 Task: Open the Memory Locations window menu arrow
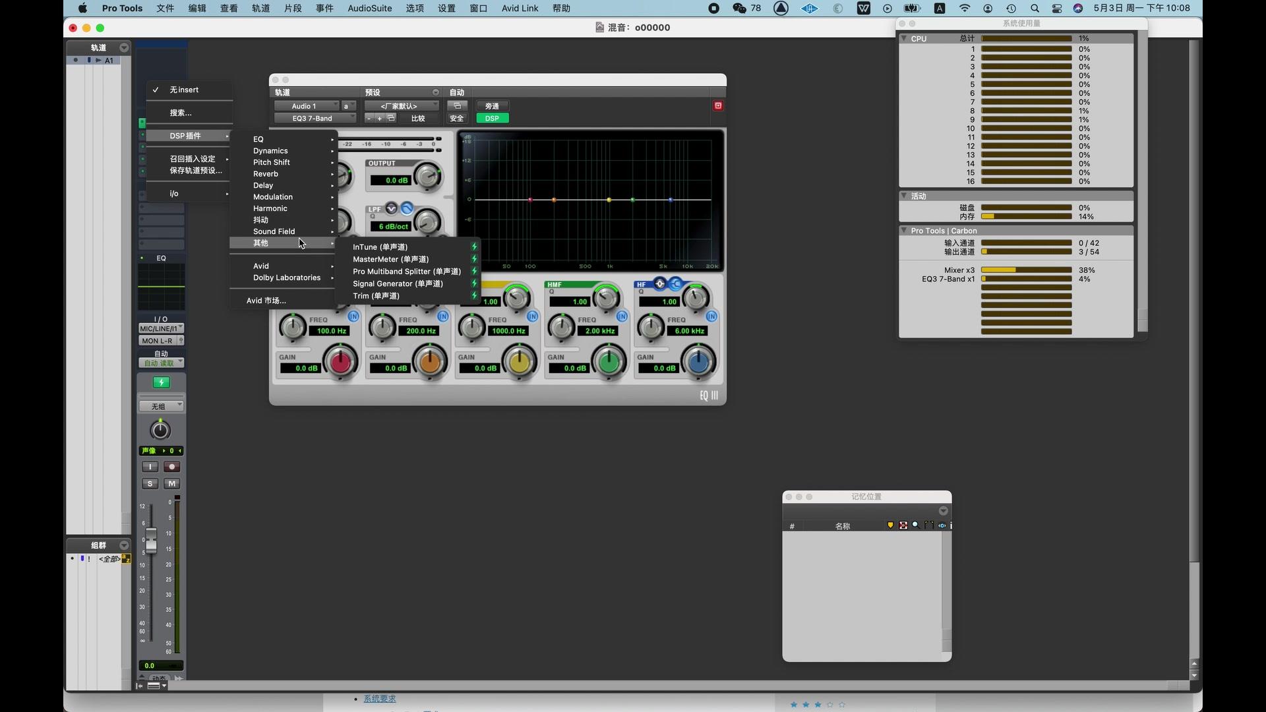[944, 511]
